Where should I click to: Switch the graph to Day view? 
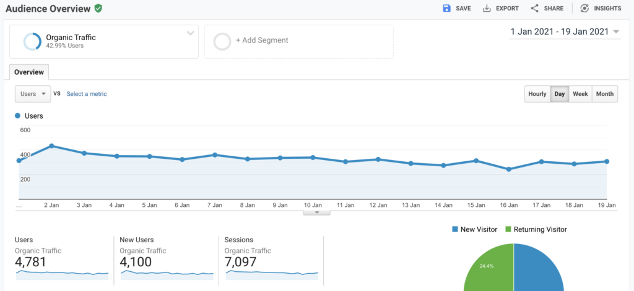560,94
